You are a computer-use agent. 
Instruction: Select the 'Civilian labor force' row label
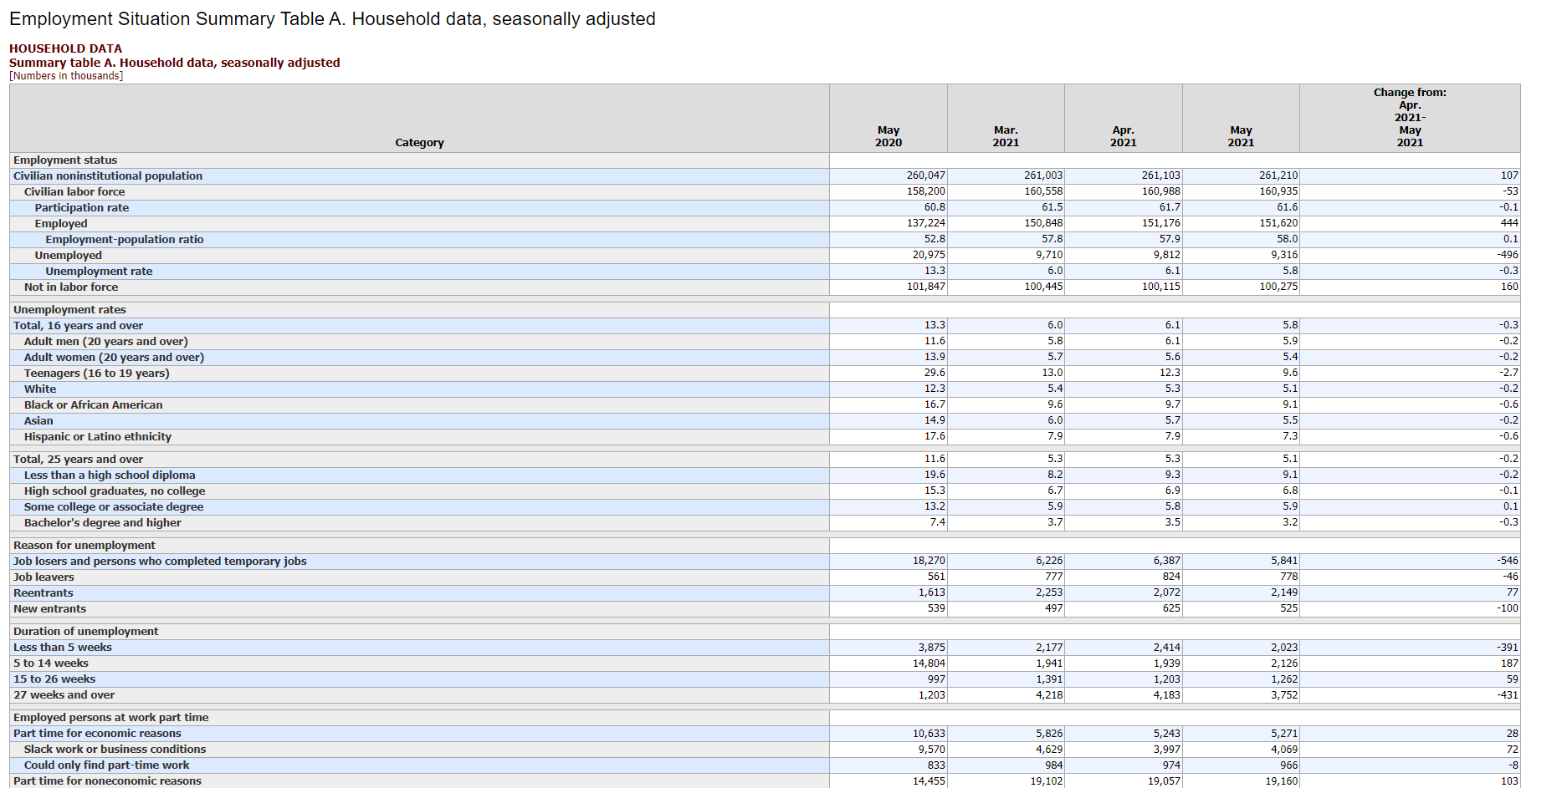(x=74, y=192)
